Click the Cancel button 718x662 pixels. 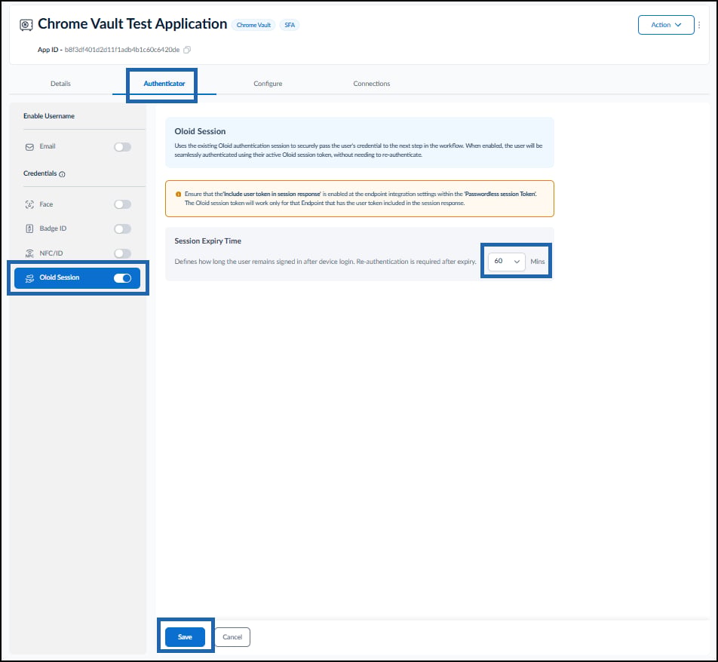232,637
